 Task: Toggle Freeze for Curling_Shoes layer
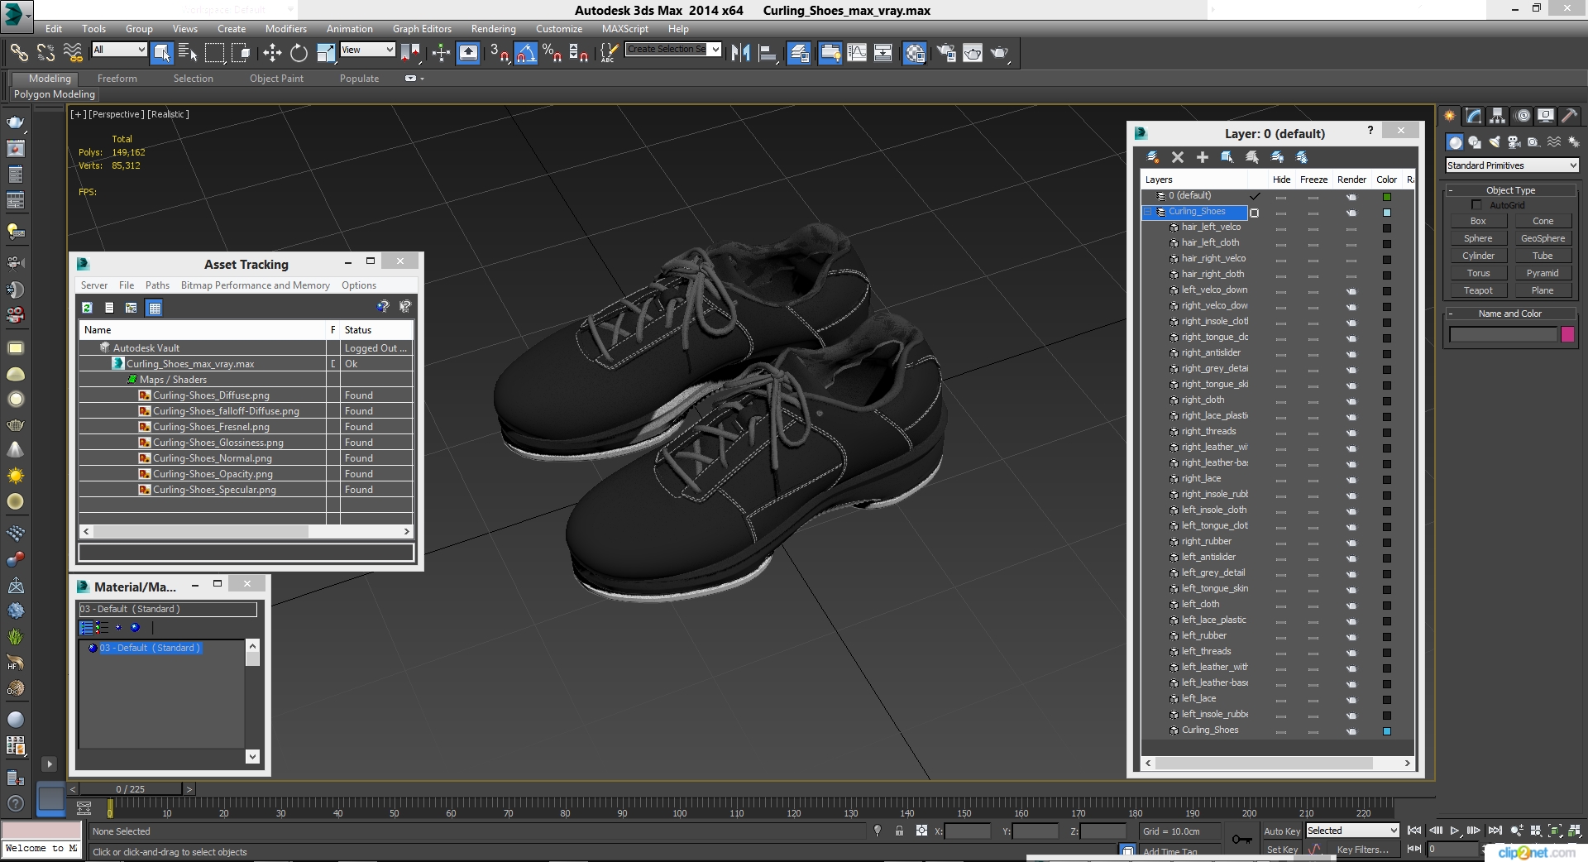click(x=1313, y=213)
